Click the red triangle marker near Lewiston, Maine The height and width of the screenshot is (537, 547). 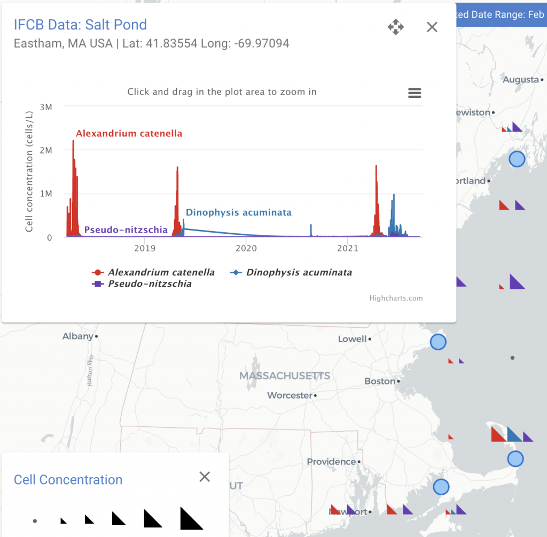pos(505,128)
